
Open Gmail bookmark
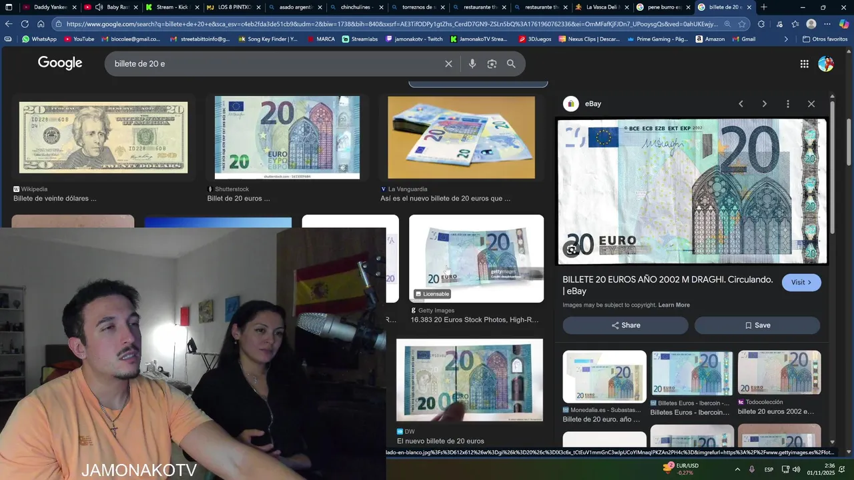point(743,39)
